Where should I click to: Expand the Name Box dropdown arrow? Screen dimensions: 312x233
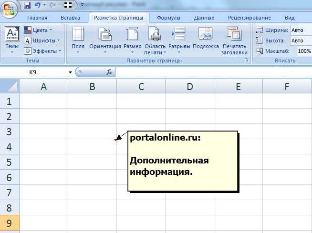70,72
